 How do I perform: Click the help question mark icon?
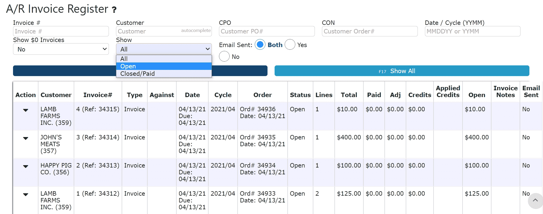click(x=114, y=10)
